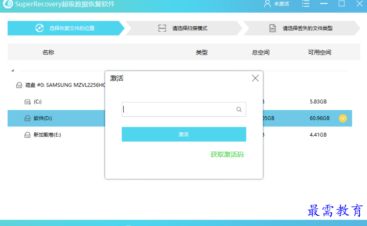
Task: Sort by the 名称 column header
Action: pos(48,52)
